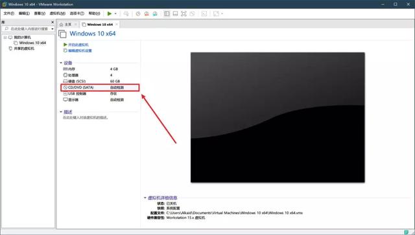Click the CD/DVD (SATA) disc icon

65,87
